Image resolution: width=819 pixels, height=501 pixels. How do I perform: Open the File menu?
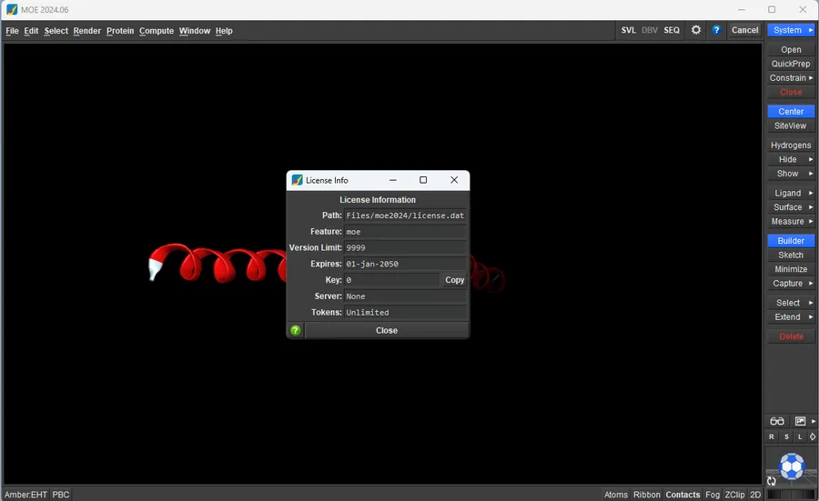point(12,31)
